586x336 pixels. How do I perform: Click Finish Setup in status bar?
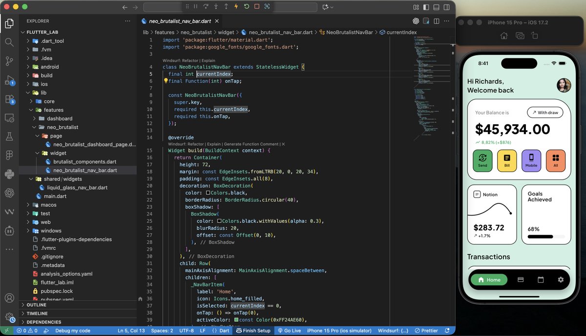[253, 331]
